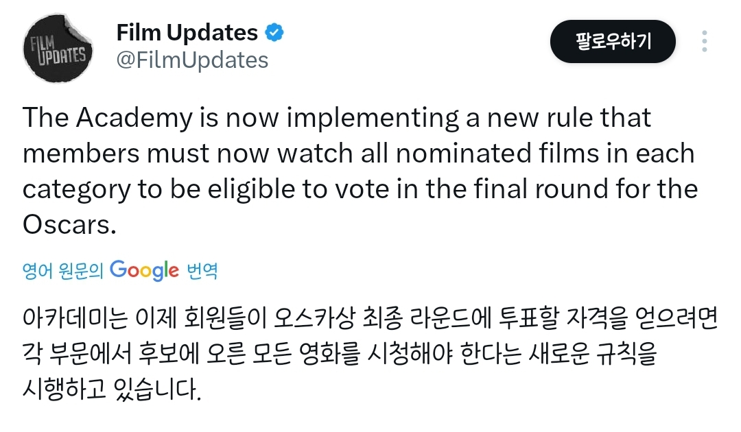
Task: Click the line 'members must now watch all'
Action: pyautogui.click(x=359, y=154)
